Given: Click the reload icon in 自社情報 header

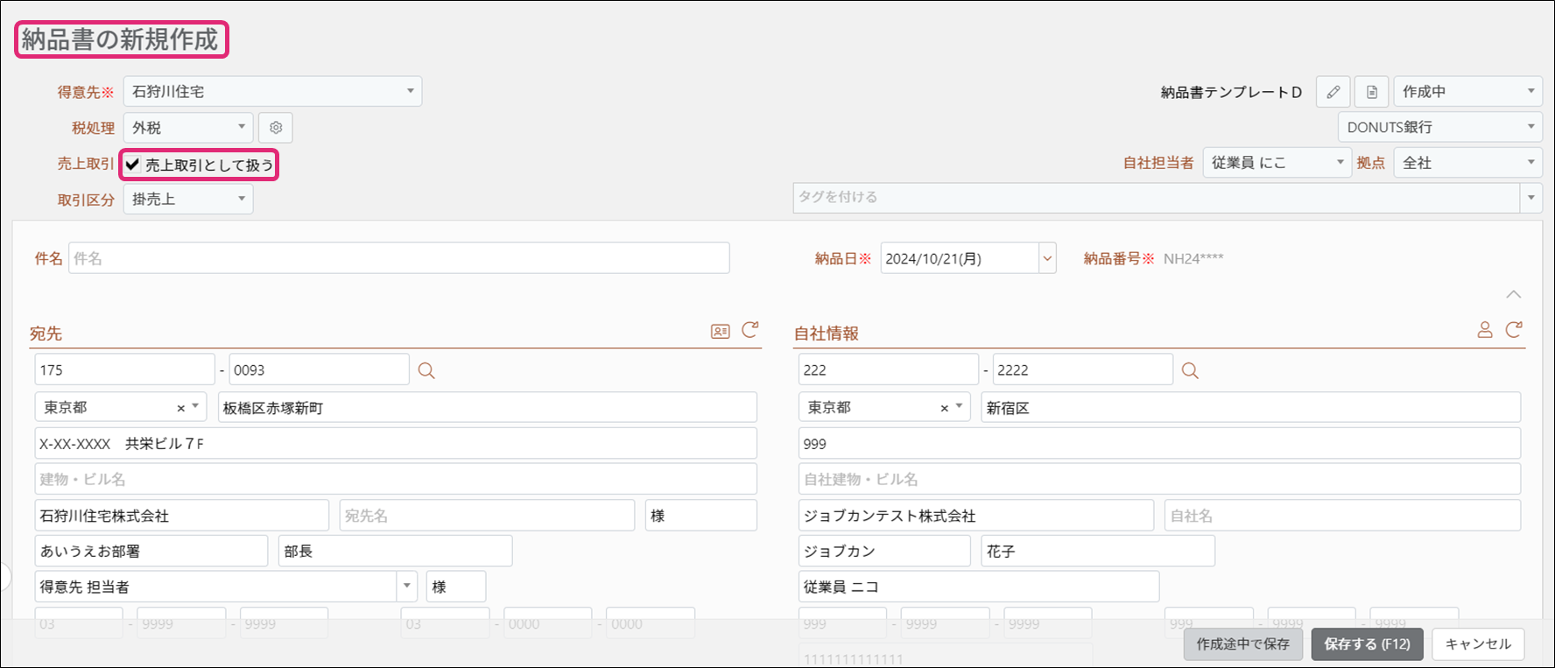Looking at the screenshot, I should 1514,330.
